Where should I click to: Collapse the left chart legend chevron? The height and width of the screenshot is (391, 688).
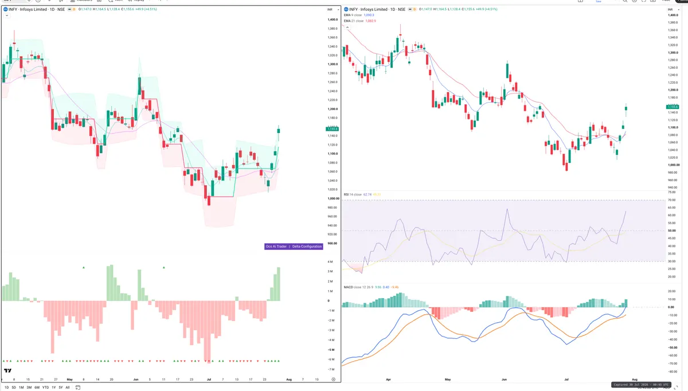(6, 15)
